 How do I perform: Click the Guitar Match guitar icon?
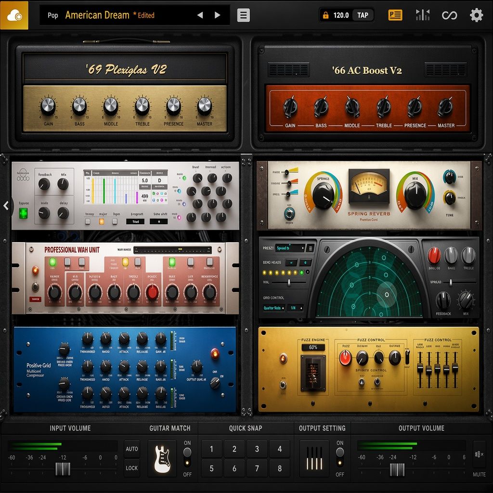coord(162,459)
